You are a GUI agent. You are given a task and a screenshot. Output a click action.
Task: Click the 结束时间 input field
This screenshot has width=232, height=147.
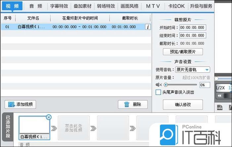pos(193,35)
